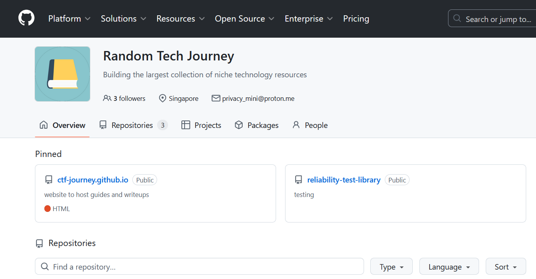Click the envelope icon beside the email
This screenshot has width=536, height=279.
(216, 98)
